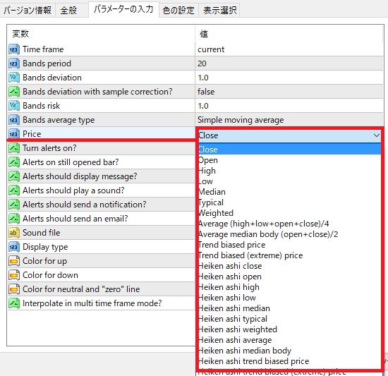Viewport: 388px width, 376px height.
Task: Select Trend biased price option
Action: coord(289,245)
